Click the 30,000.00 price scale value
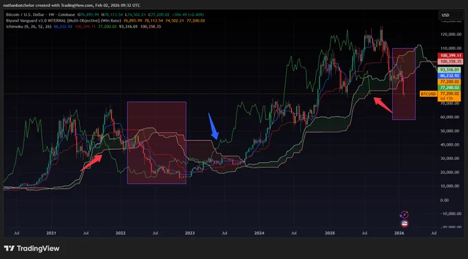The width and height of the screenshot is (468, 259). [x=450, y=158]
